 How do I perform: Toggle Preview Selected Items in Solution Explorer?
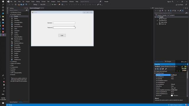point(183,11)
